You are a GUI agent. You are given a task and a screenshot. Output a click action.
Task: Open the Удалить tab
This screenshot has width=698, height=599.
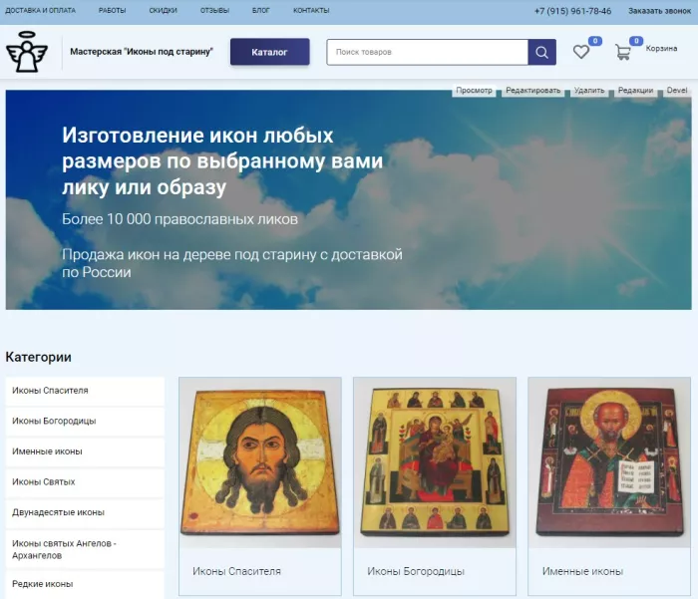(x=589, y=91)
